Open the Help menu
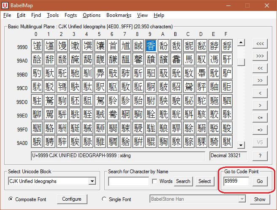Screen dimensions: 277x210 tap(159, 15)
